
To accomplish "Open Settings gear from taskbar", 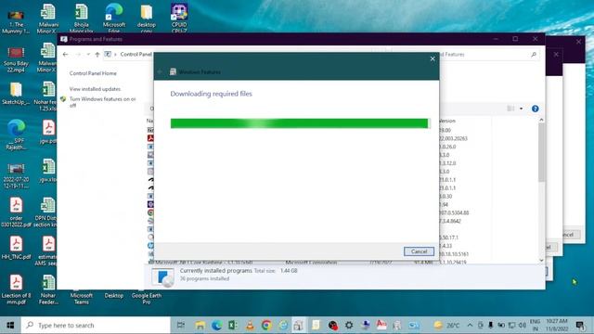I will (x=349, y=326).
